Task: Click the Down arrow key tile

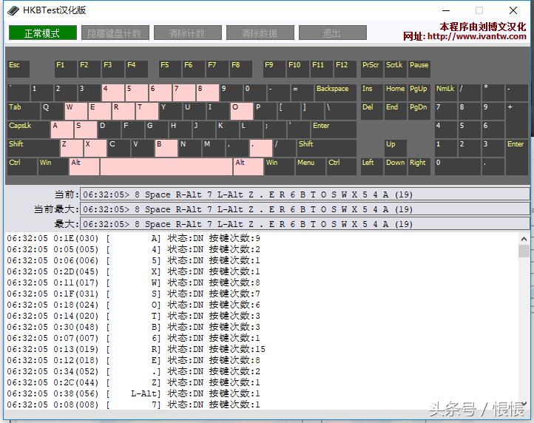Action: [x=396, y=167]
